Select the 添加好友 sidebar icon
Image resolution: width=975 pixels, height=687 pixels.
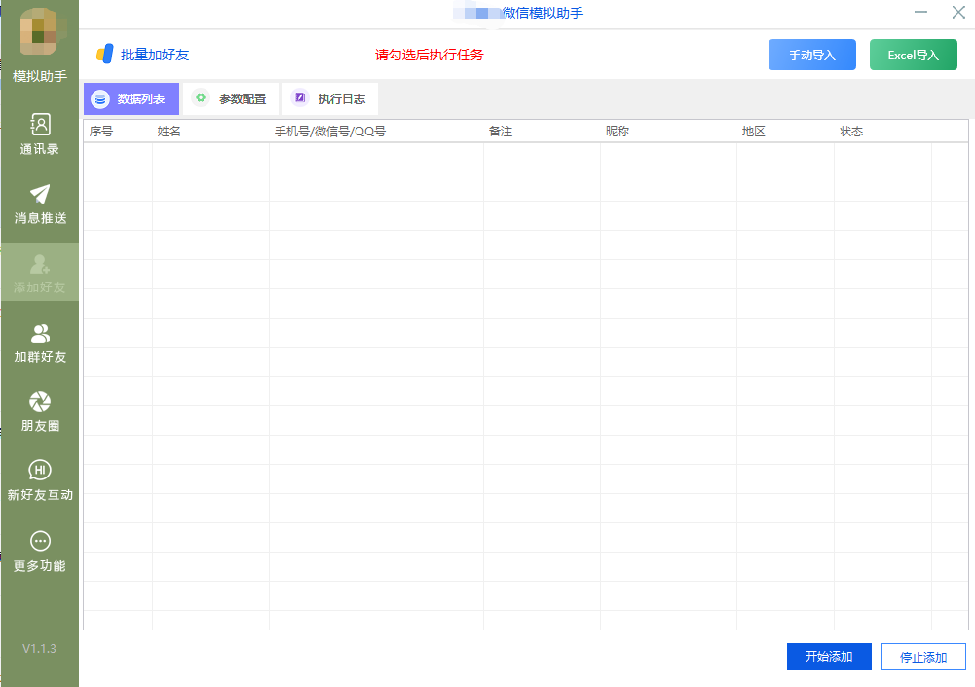40,264
